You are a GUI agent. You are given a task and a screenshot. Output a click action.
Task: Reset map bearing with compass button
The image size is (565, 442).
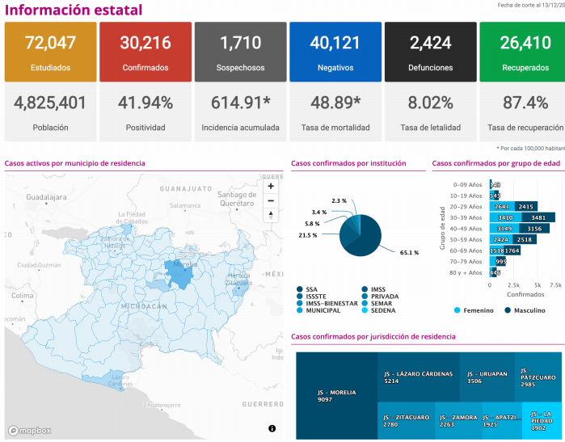[271, 215]
